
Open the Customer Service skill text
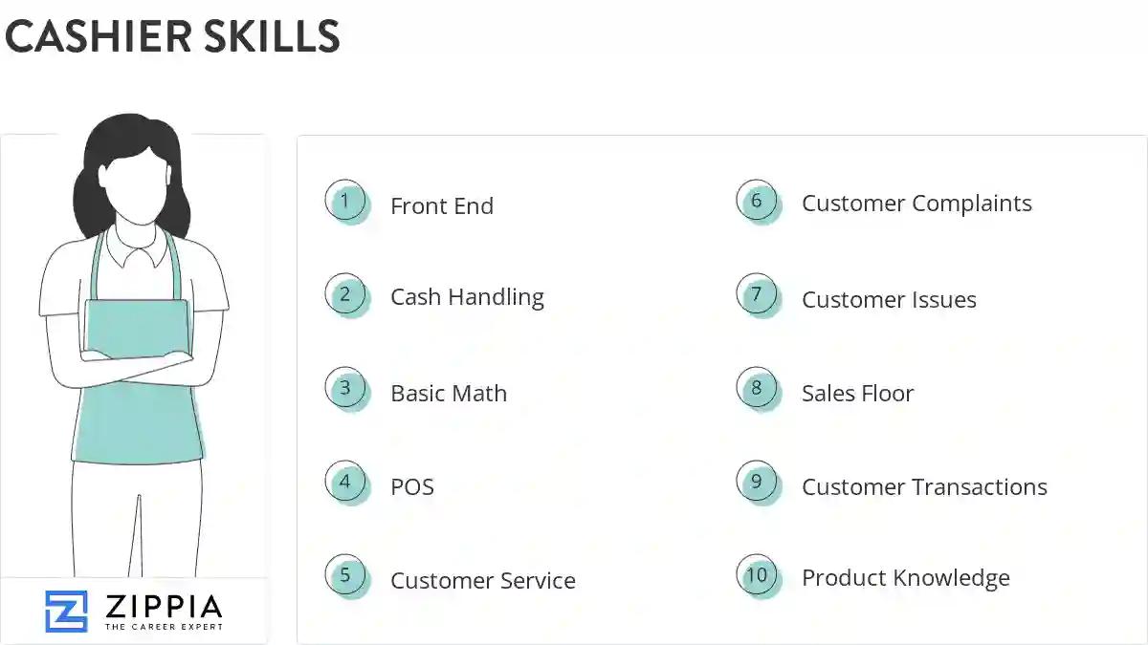tap(483, 581)
